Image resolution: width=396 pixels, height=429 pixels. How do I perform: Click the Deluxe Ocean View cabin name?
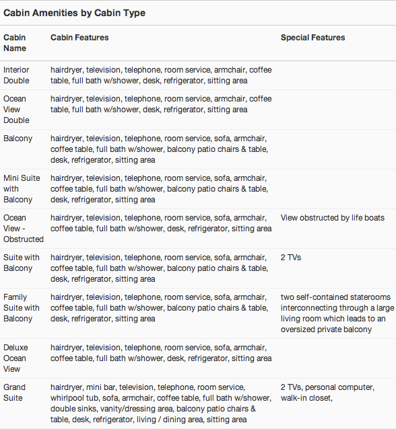[15, 358]
